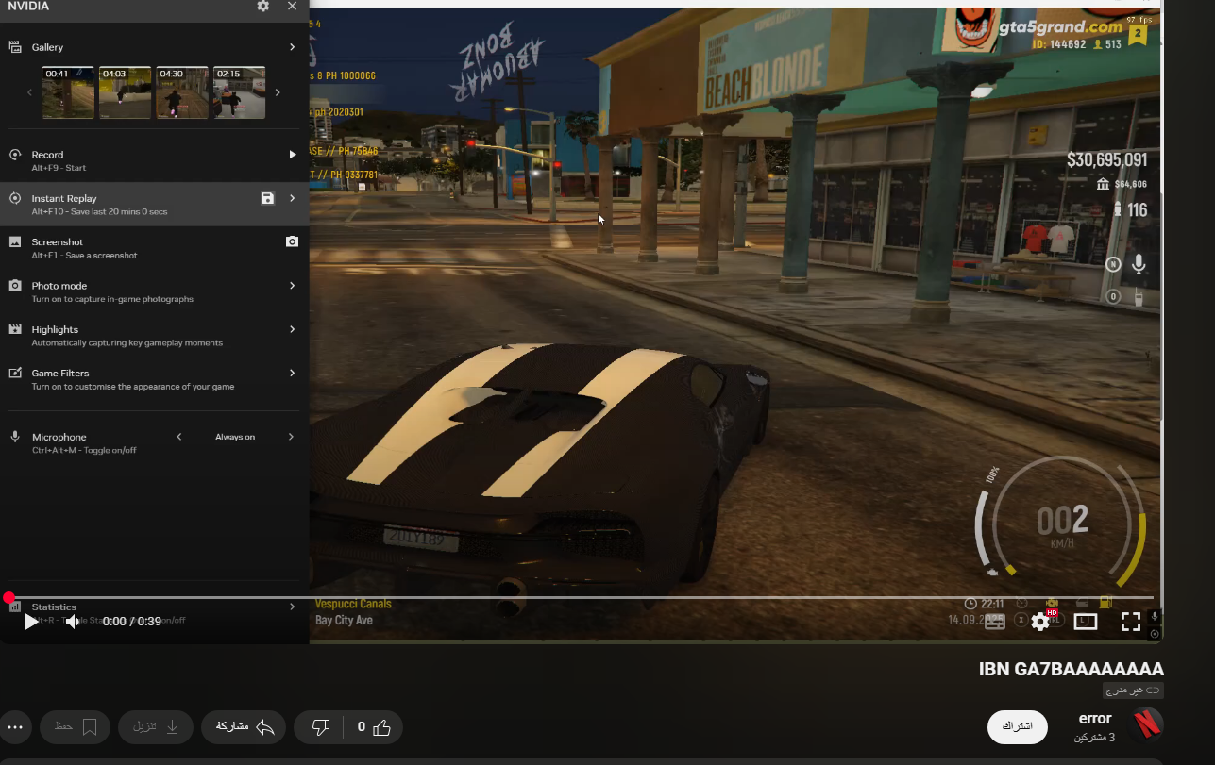This screenshot has height=765, width=1215.
Task: Start recording with the Record play arrow
Action: (x=292, y=155)
